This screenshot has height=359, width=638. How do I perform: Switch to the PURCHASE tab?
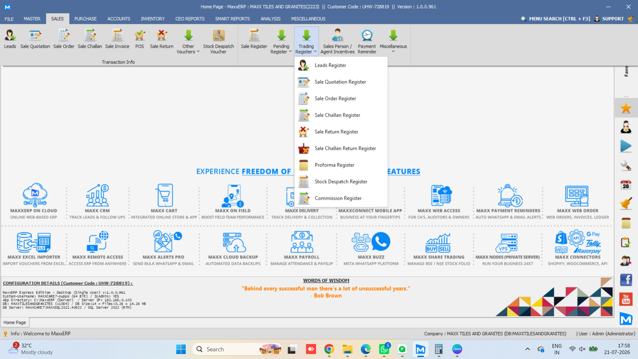coord(85,19)
